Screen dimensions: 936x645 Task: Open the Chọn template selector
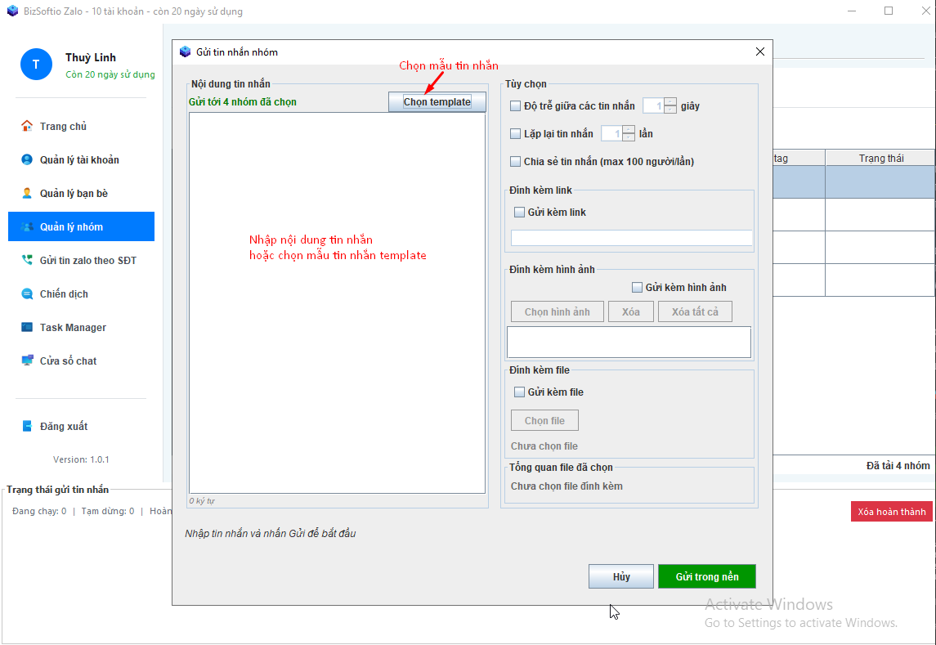click(437, 102)
